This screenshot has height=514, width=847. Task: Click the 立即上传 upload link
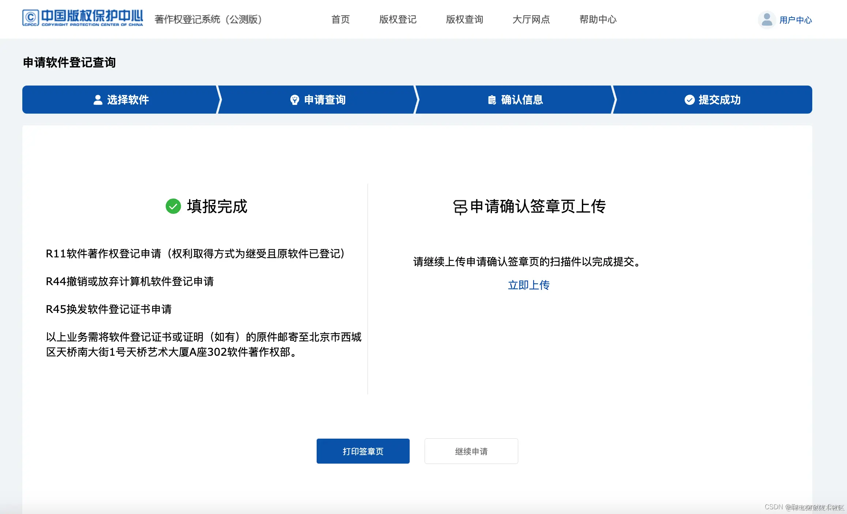tap(529, 285)
